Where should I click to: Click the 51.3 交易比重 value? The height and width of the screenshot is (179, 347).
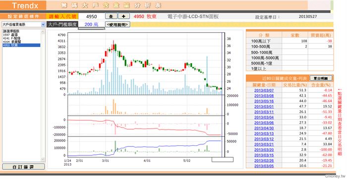(302, 90)
